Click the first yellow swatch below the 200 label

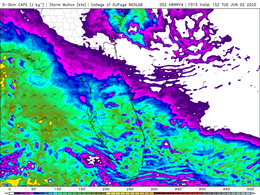coord(108,193)
